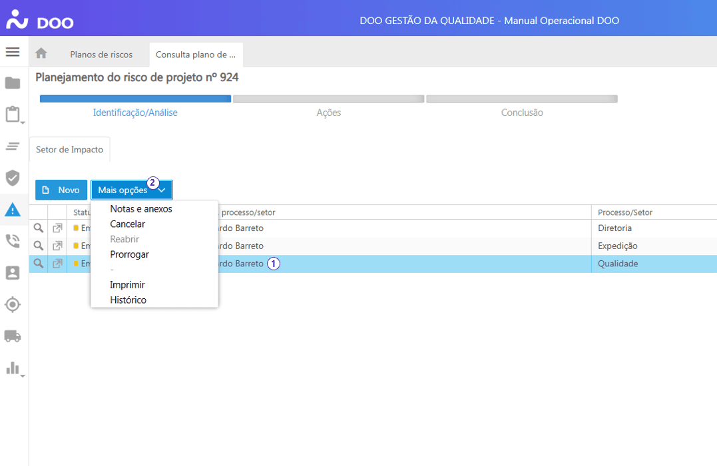Screen dimensions: 717x466
Task: Click the Novo button
Action: (61, 190)
